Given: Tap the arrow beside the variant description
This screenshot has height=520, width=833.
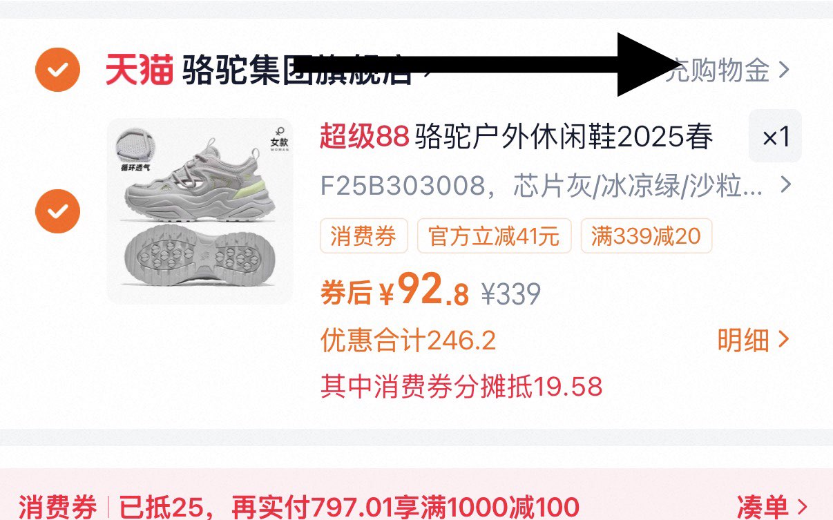Looking at the screenshot, I should (x=785, y=185).
